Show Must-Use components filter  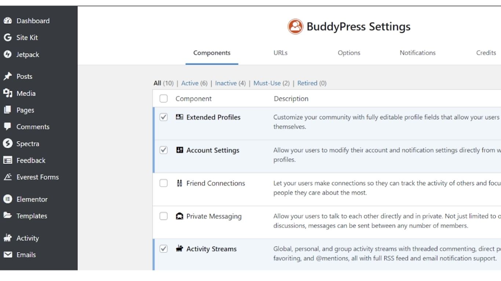point(267,83)
